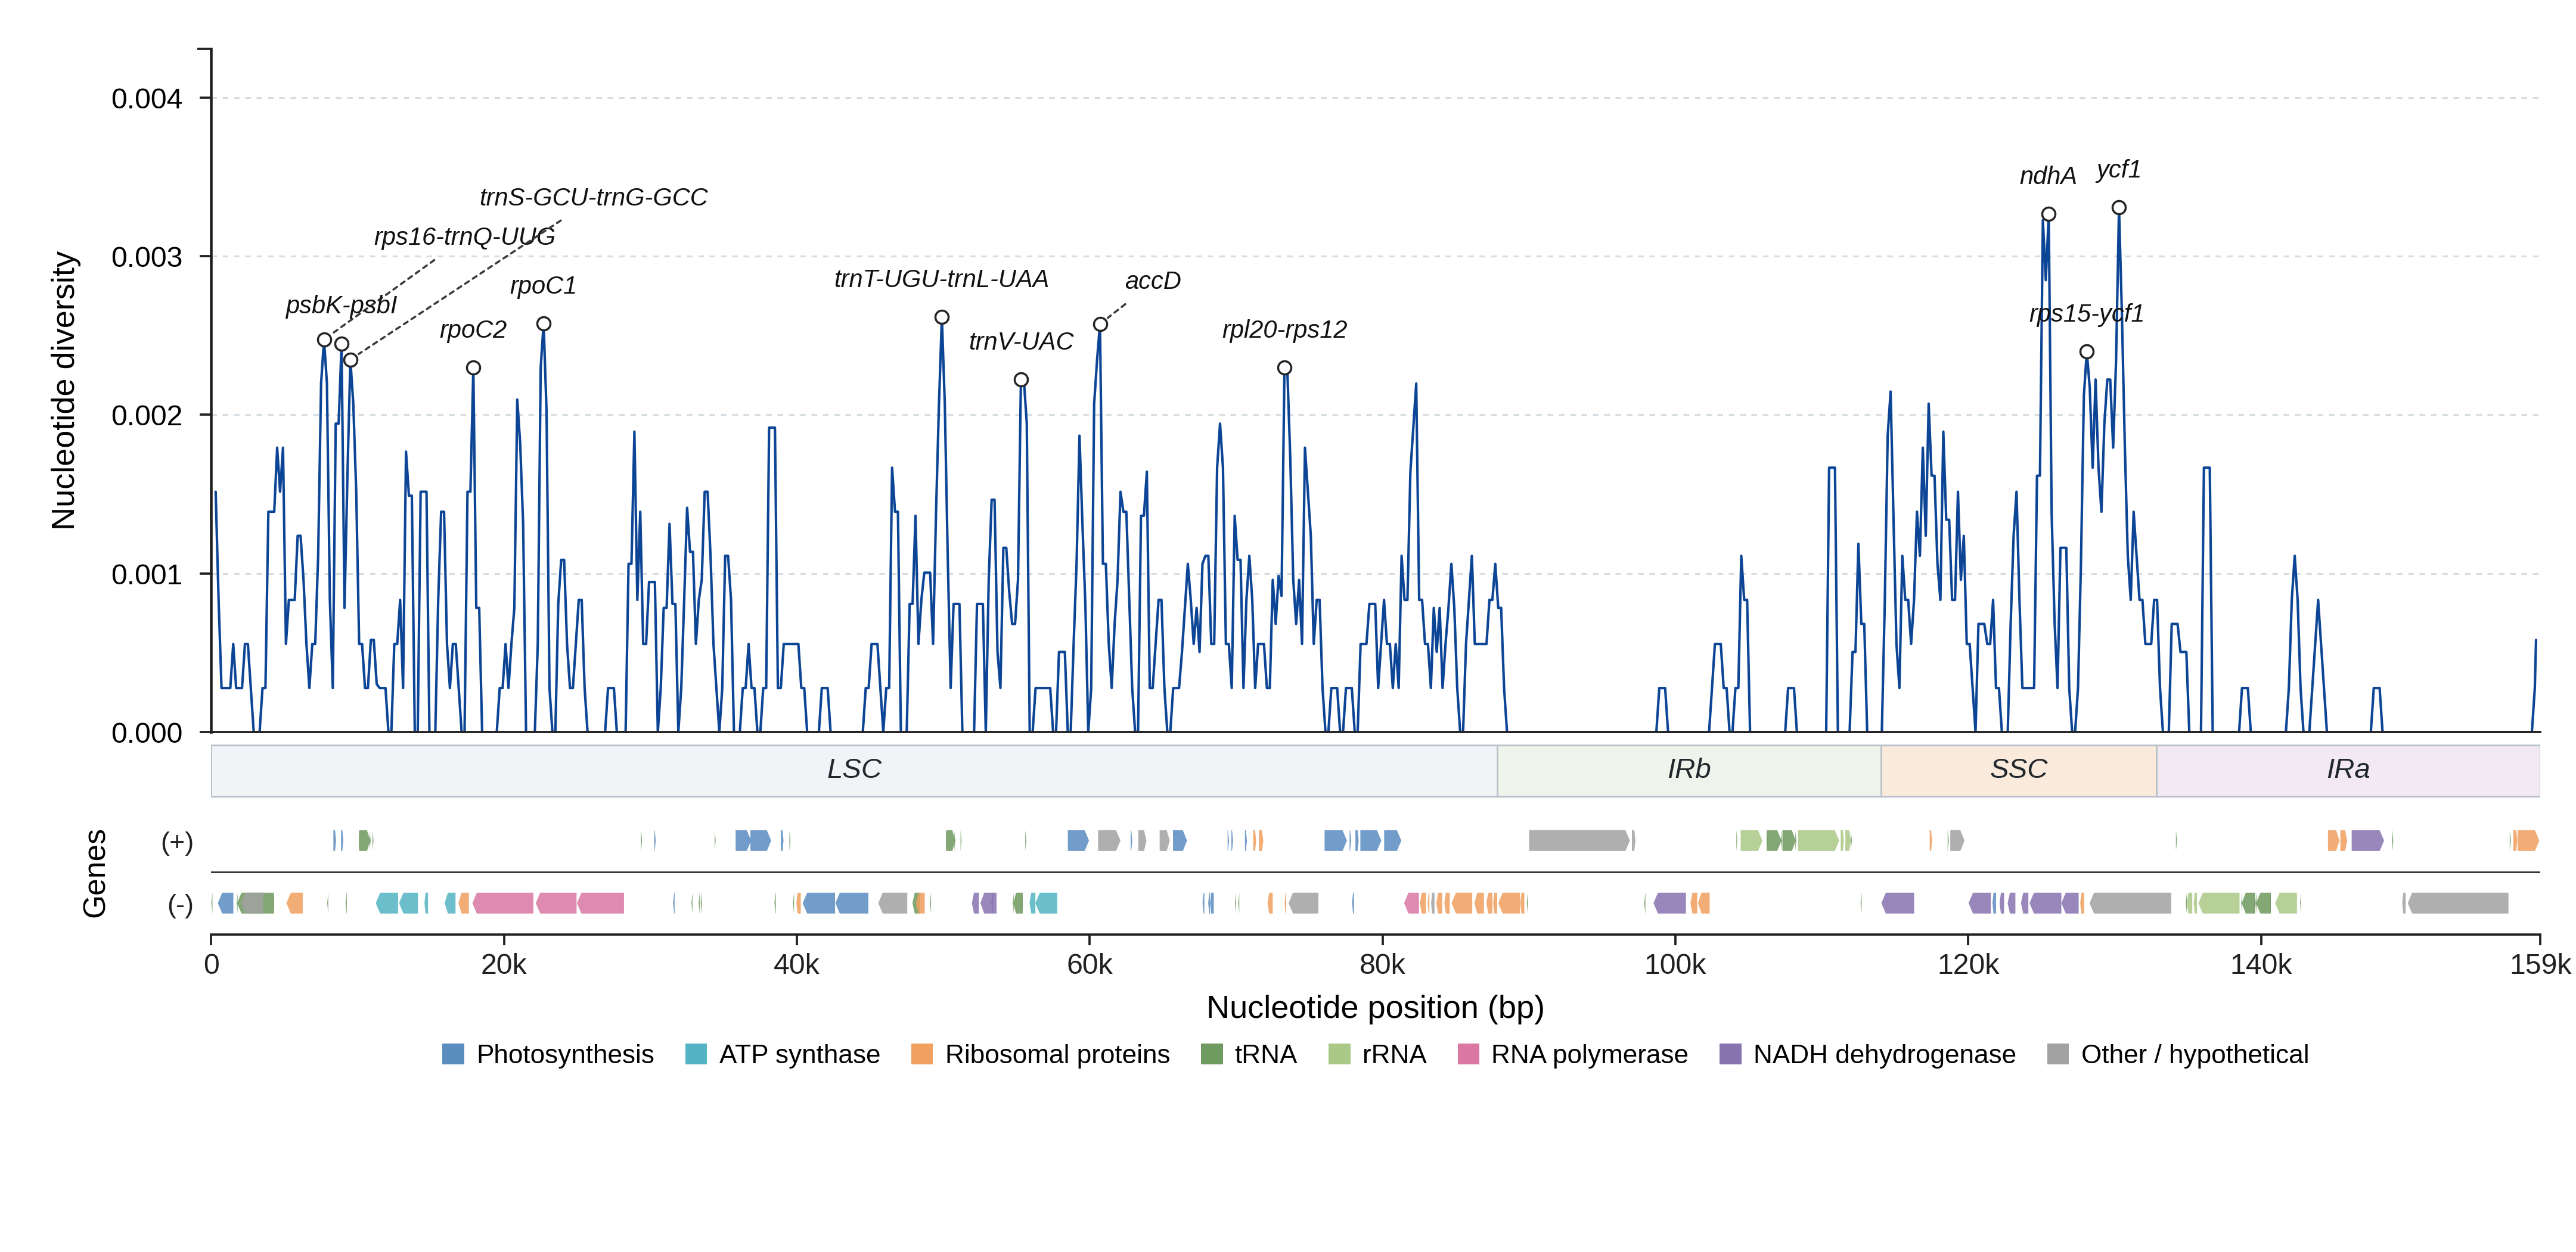Click the 'Photosynthesis' legend text
This screenshot has height=1252, width=2576.
click(565, 1054)
